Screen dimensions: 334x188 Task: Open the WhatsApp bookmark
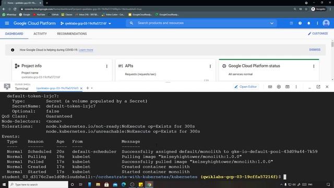[x=9, y=15]
